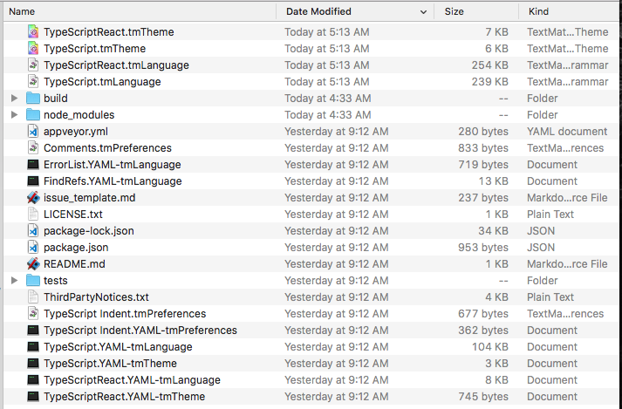
Task: Expand the tests folder disclosure triangle
Action: pos(14,281)
